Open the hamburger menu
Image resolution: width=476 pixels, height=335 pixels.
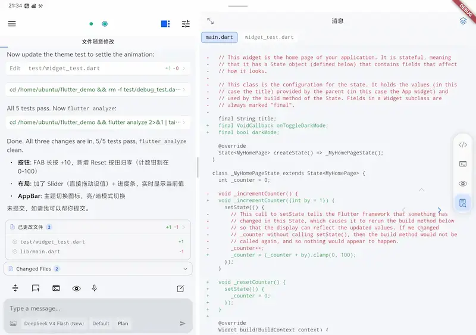[12, 24]
